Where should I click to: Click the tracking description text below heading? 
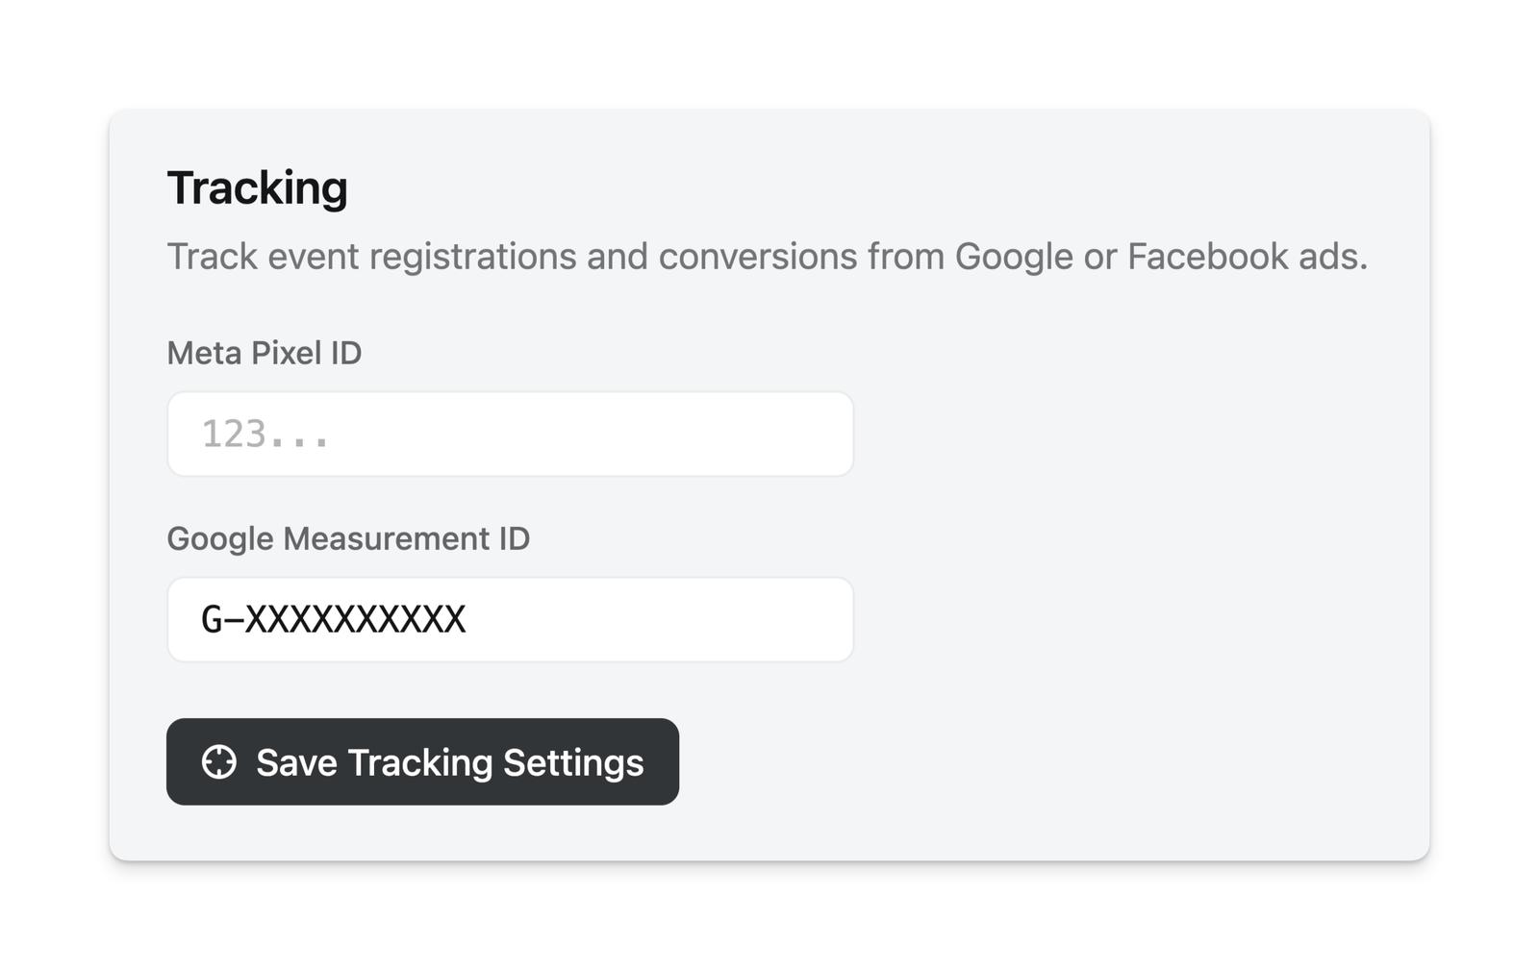coord(767,257)
